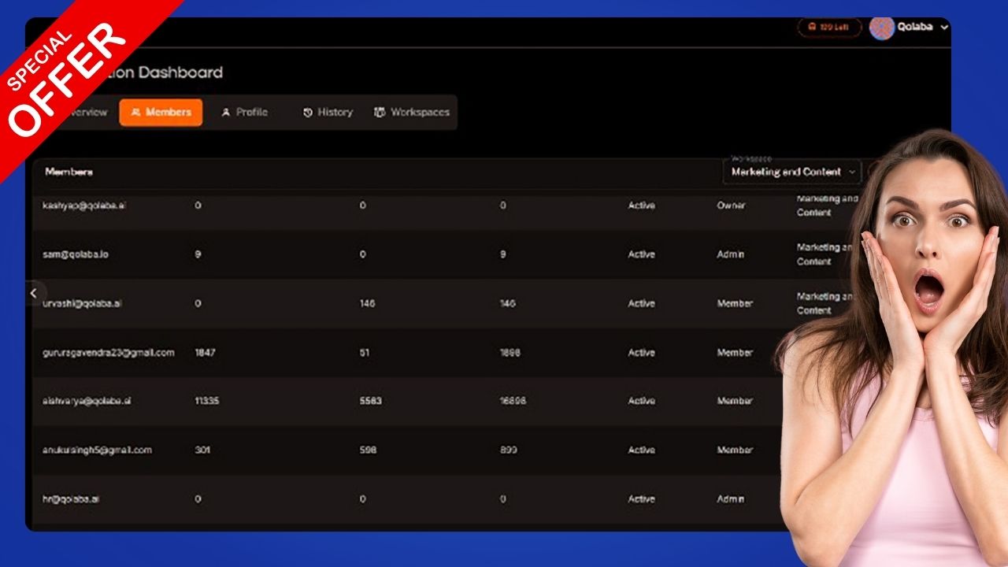The image size is (1008, 567).
Task: Click the value 301 in anukulsingh5 row
Action: point(202,450)
